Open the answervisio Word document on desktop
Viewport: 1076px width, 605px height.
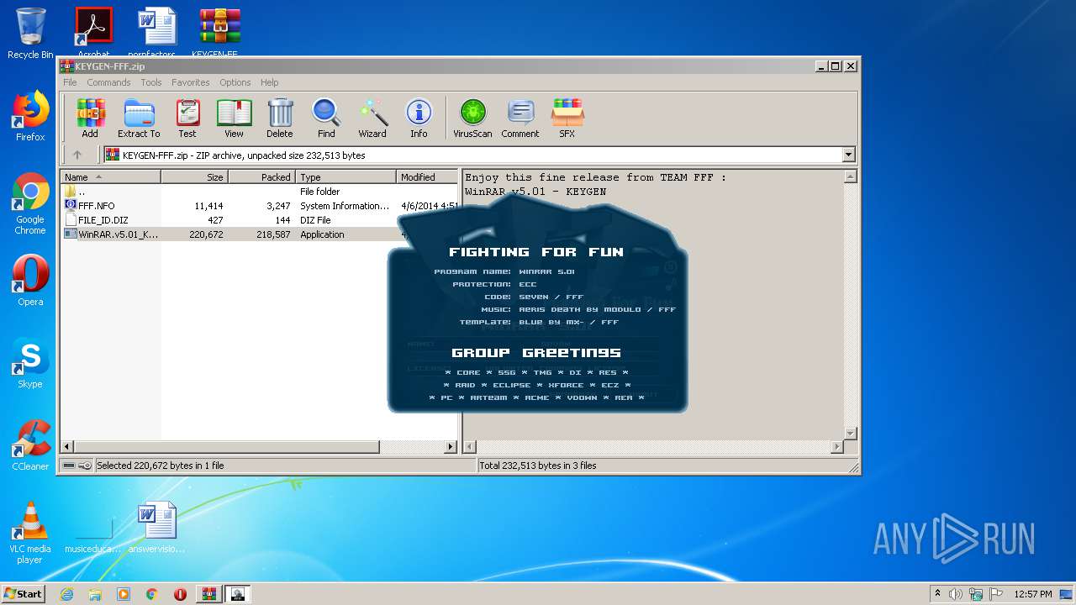pos(157,528)
